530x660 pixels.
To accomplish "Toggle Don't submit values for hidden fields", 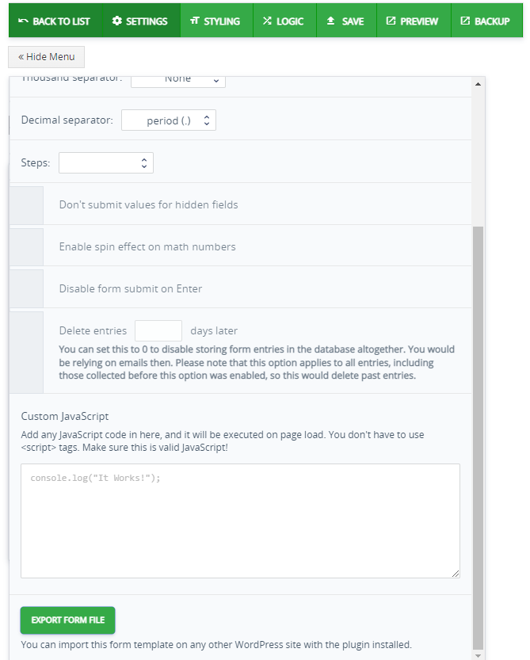I will (x=26, y=205).
